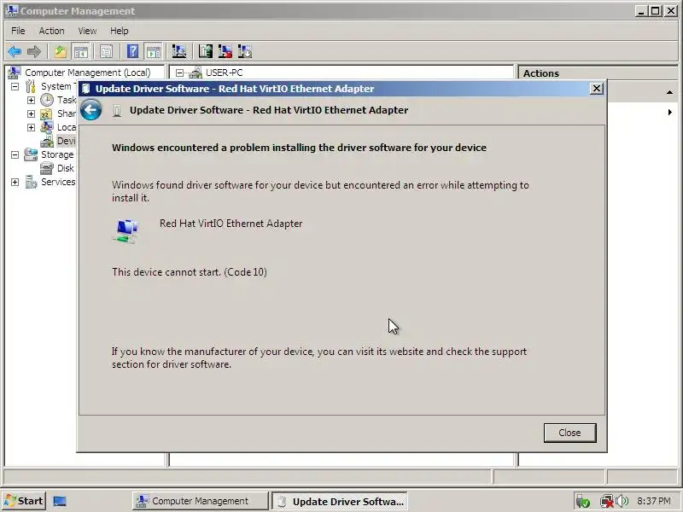Switch to Update Driver Software taskbar button
The height and width of the screenshot is (512, 683).
pyautogui.click(x=340, y=501)
